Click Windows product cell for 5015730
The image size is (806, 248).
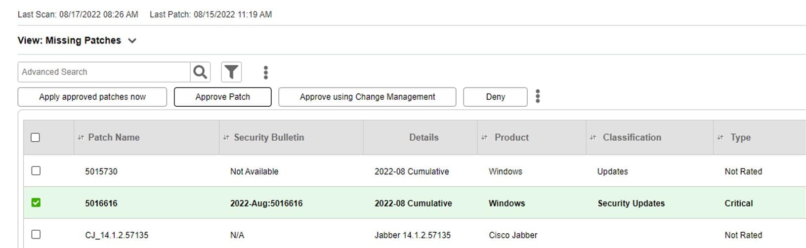pyautogui.click(x=506, y=171)
